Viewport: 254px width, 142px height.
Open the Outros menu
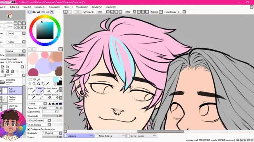click(110, 7)
